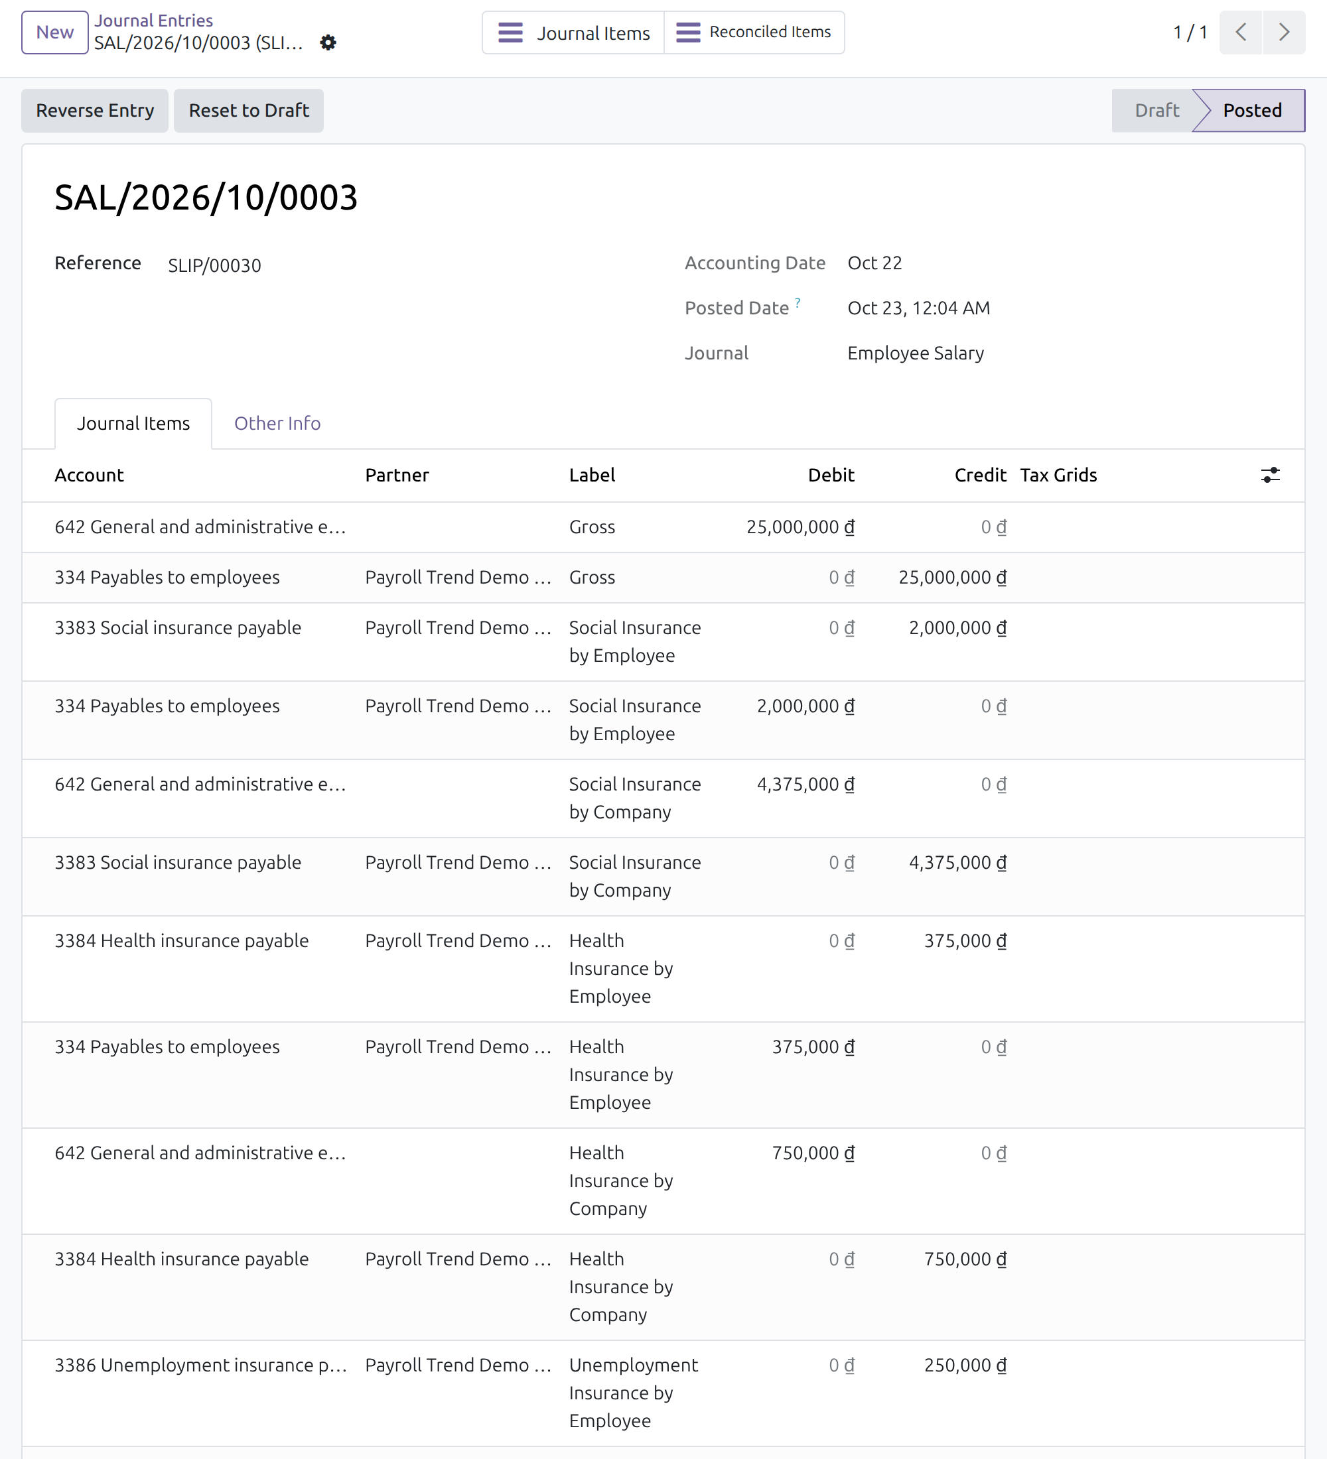Click the 2,000,000 ₫ debit cell

[x=805, y=706]
